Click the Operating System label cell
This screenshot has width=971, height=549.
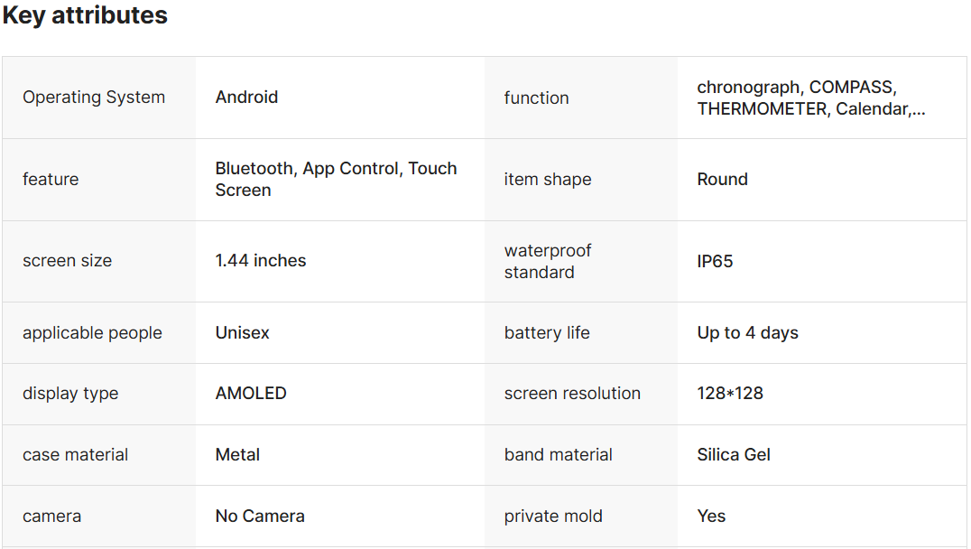[x=94, y=98]
